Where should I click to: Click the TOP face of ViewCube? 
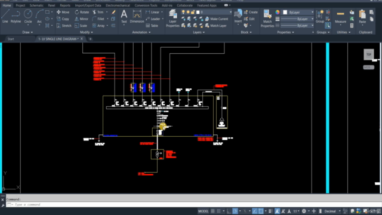tap(369, 54)
